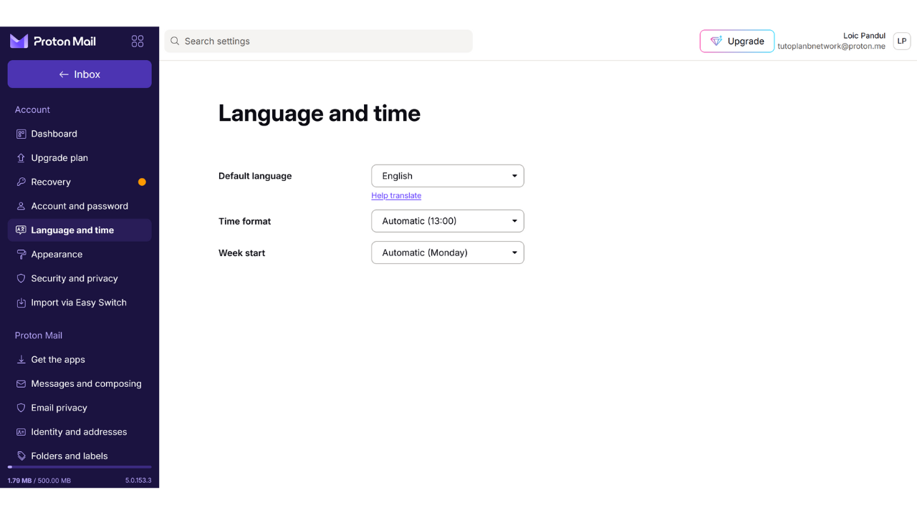
Task: Open the Default language dropdown
Action: click(447, 176)
